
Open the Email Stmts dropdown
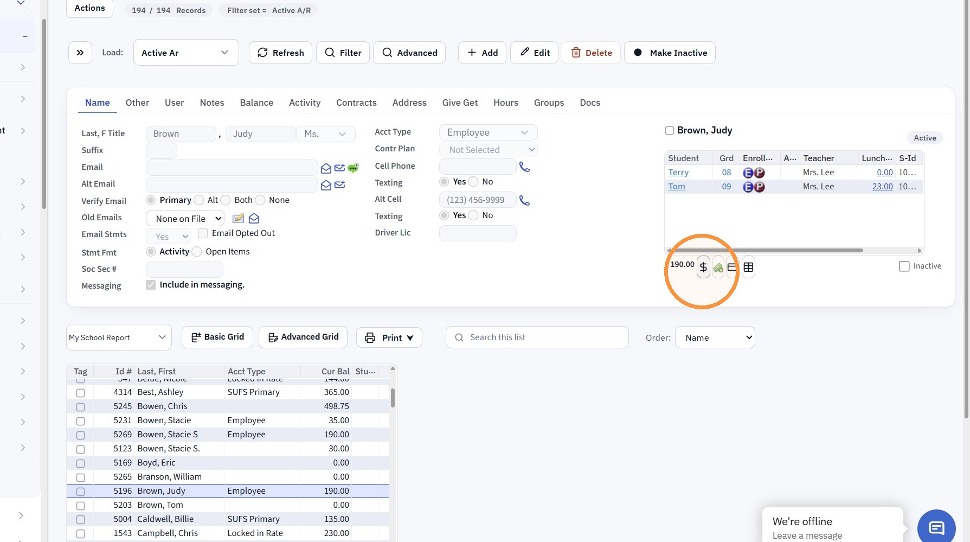169,237
